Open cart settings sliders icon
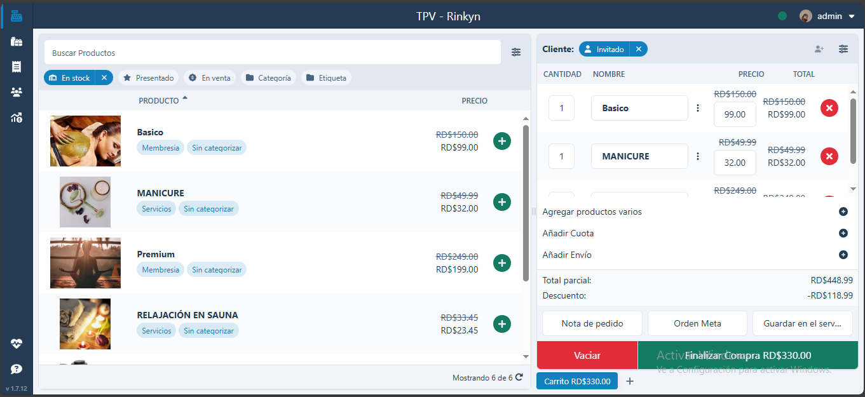The image size is (865, 397). [x=843, y=49]
